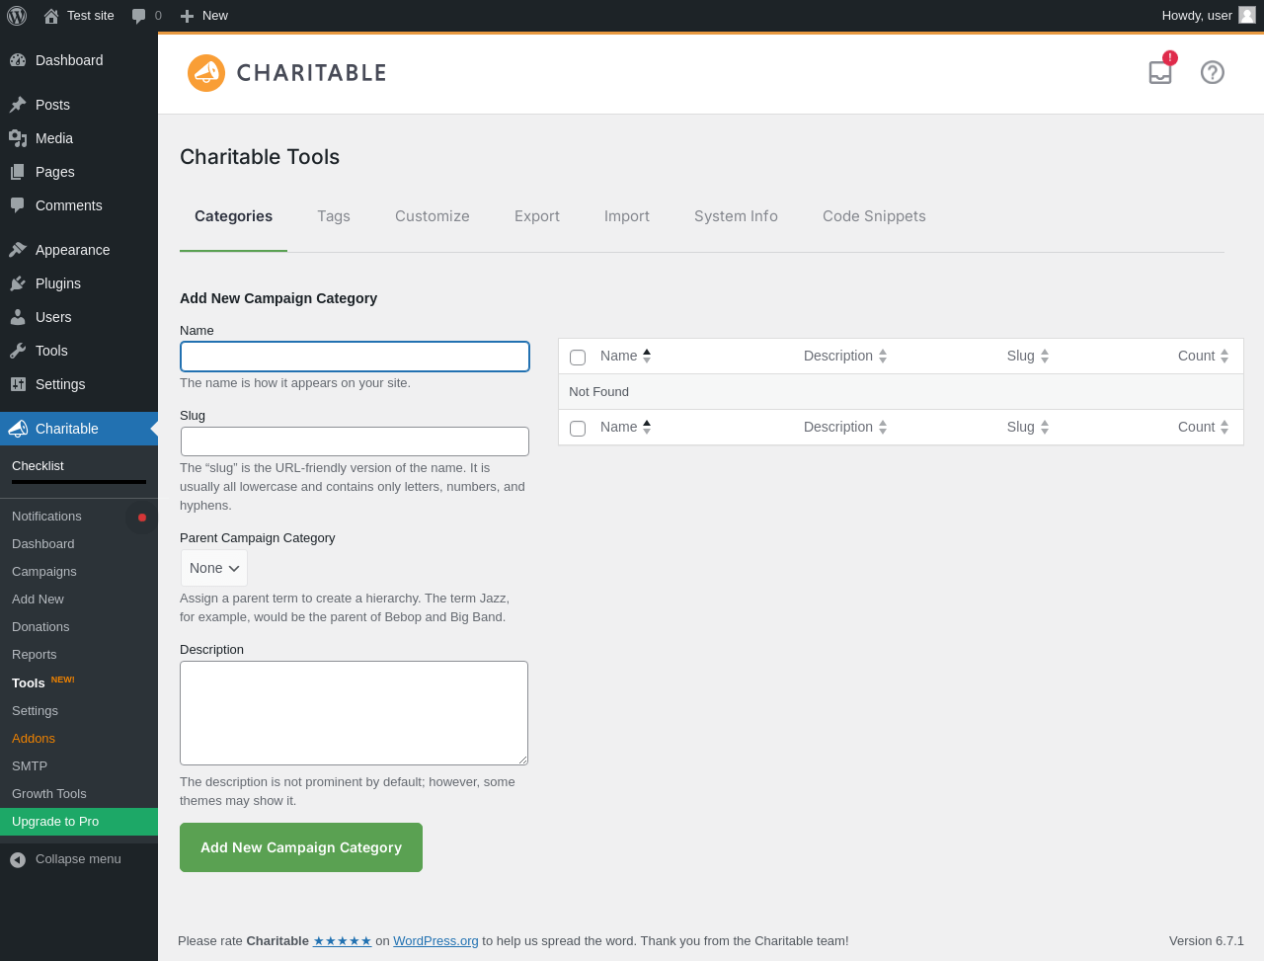Open SMTP in the Charitable submenu
Image resolution: width=1264 pixels, height=961 pixels.
pos(30,766)
